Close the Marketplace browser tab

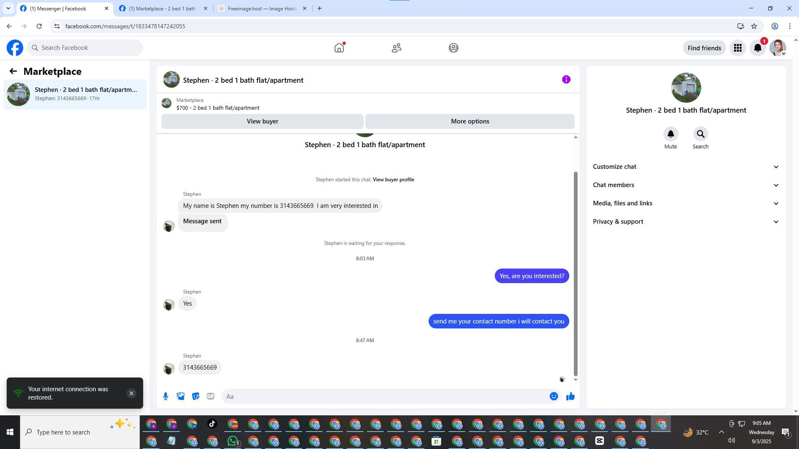point(206,8)
